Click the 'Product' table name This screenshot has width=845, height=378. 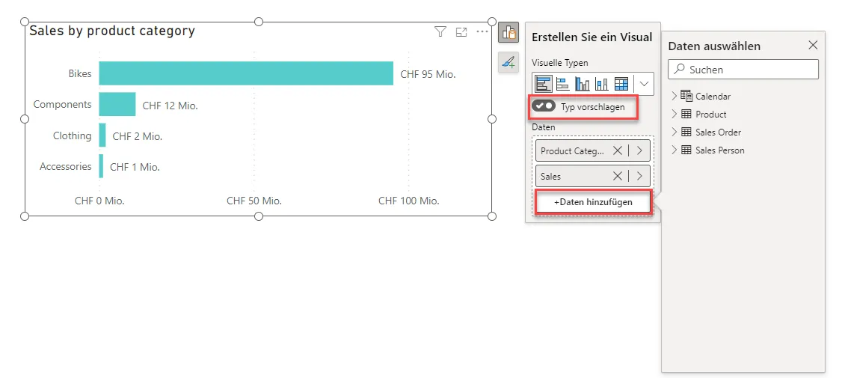tap(711, 115)
